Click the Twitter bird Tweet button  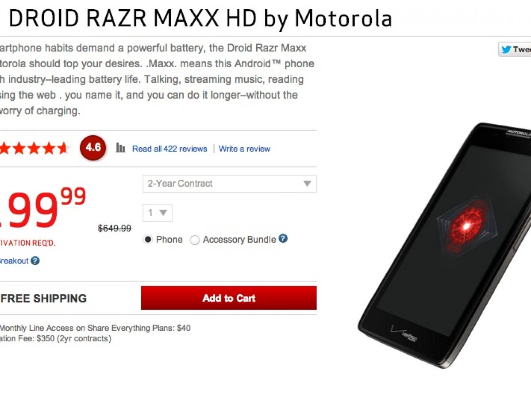pyautogui.click(x=515, y=50)
